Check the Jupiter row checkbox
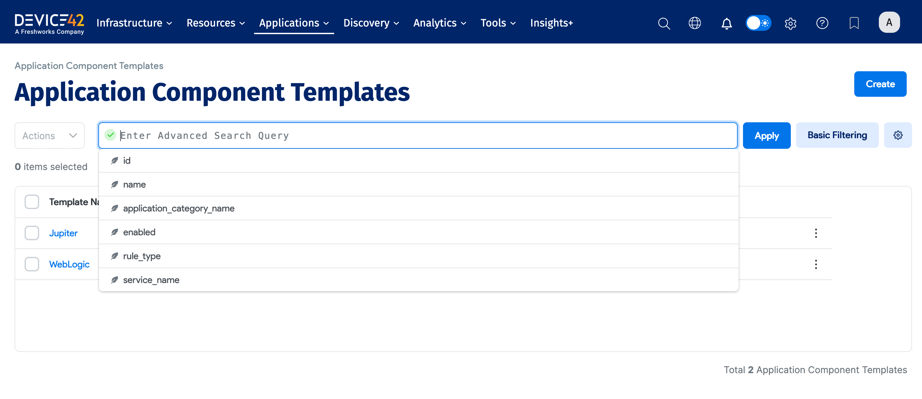The image size is (922, 399). [32, 233]
